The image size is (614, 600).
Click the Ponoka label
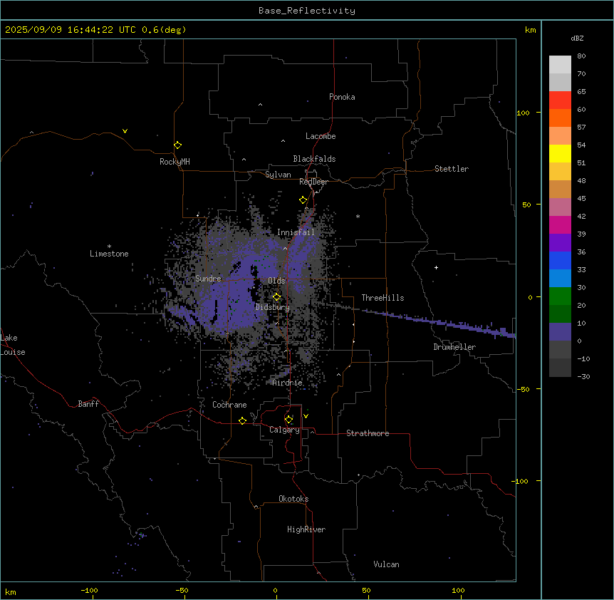point(342,97)
